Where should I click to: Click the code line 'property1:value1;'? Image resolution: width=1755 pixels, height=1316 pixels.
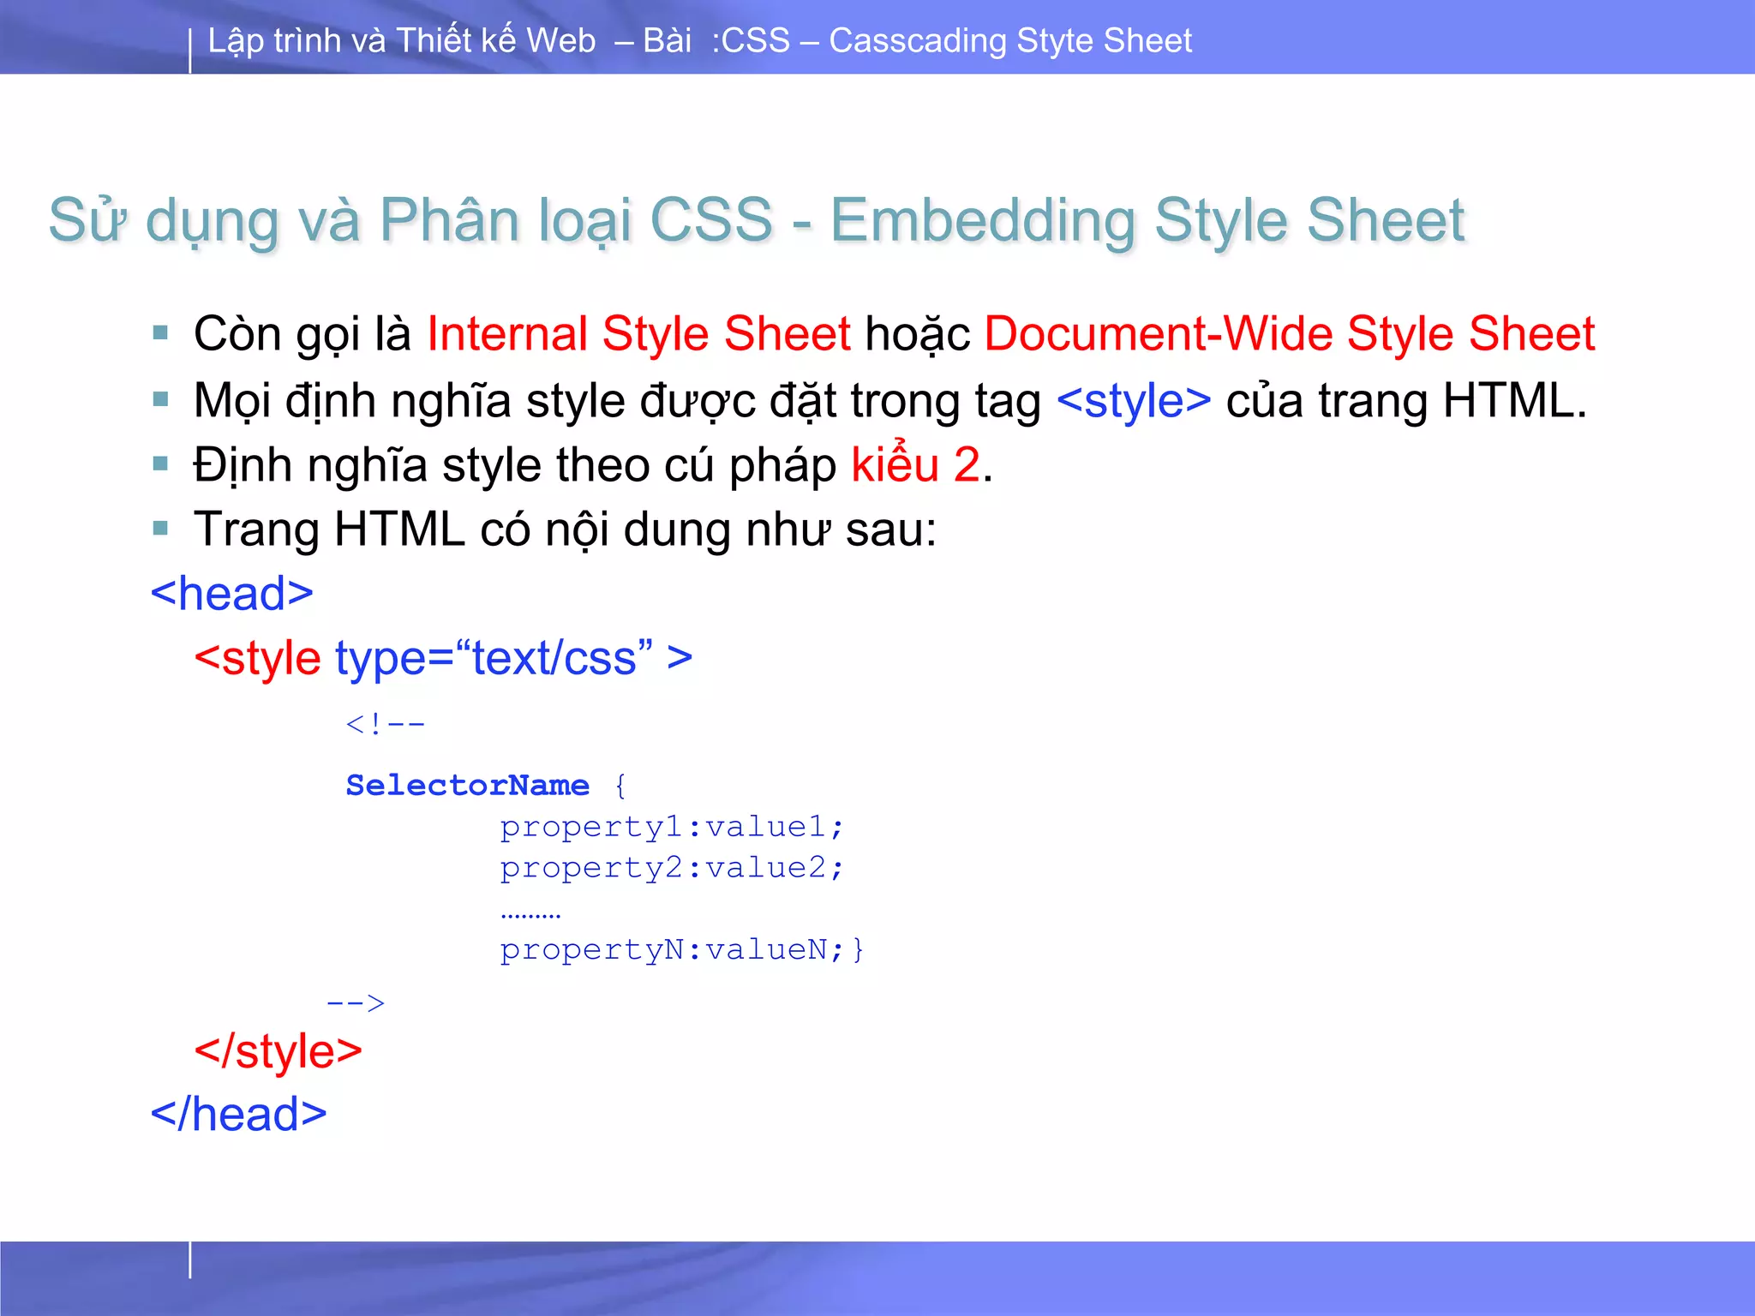click(672, 827)
